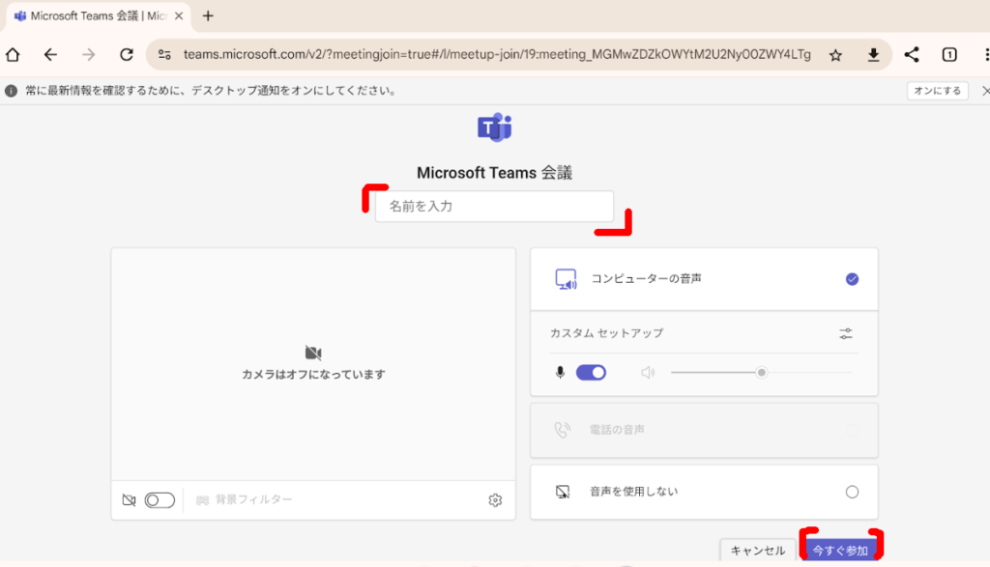The width and height of the screenshot is (990, 567).
Task: Open device settings gear icon
Action: (495, 500)
